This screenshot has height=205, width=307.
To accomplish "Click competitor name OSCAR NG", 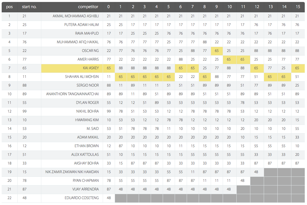I will click(90, 51).
